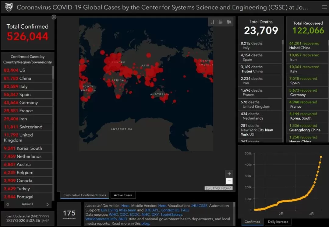Switch to the Active Cases tab
Screen dimensions: 329x227
123,195
